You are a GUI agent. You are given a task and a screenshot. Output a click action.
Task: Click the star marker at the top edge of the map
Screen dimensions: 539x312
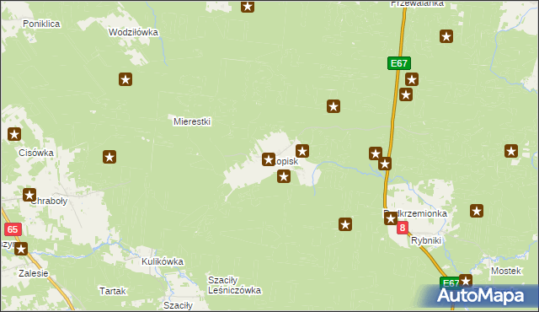pyautogui.click(x=248, y=6)
